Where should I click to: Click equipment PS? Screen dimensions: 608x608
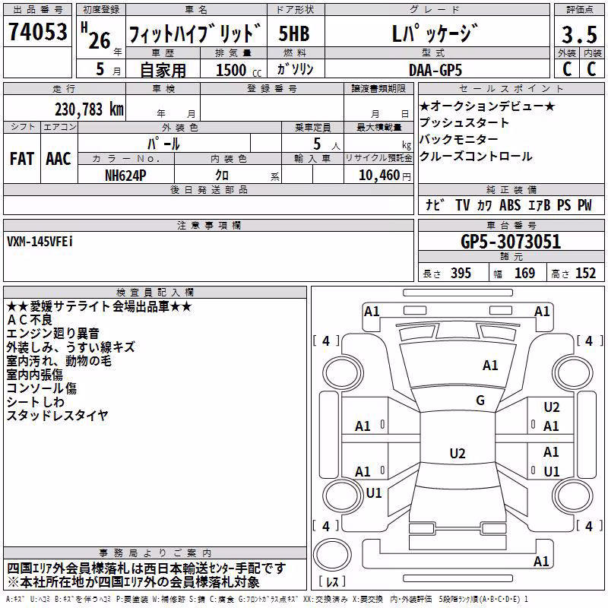click(564, 205)
